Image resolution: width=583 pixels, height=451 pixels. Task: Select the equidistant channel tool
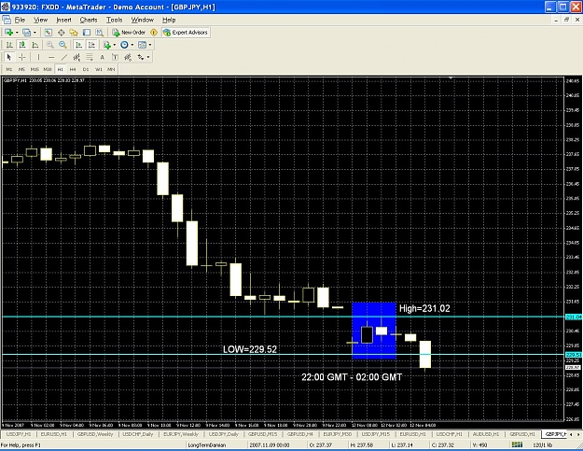(x=76, y=57)
